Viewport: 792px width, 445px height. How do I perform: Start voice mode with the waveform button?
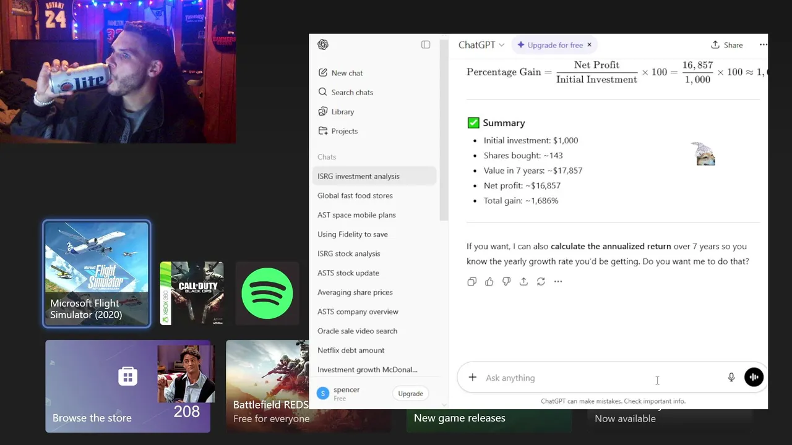pos(754,377)
